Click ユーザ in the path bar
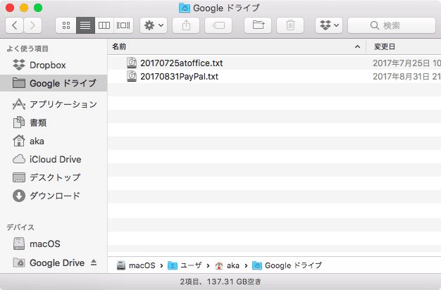 [185, 265]
